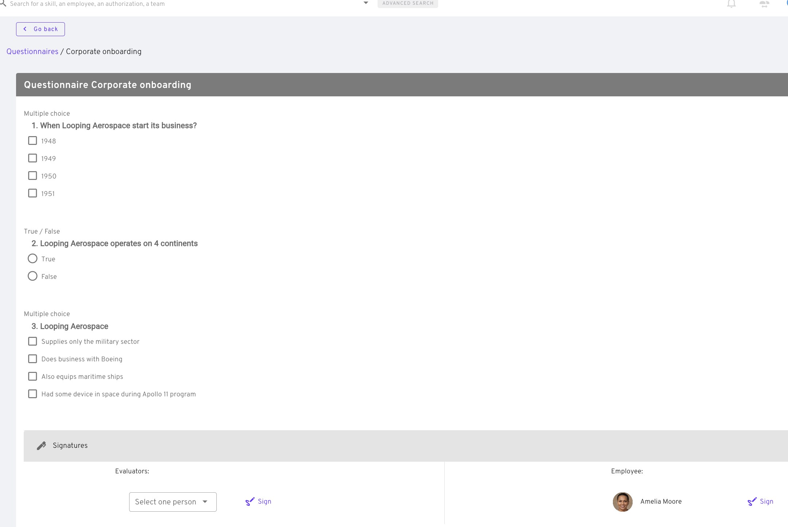The width and height of the screenshot is (788, 527).
Task: Open the Questionnaires breadcrumb link
Action: (x=32, y=51)
